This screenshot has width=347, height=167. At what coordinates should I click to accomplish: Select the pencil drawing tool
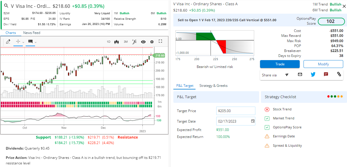[x=8, y=42]
